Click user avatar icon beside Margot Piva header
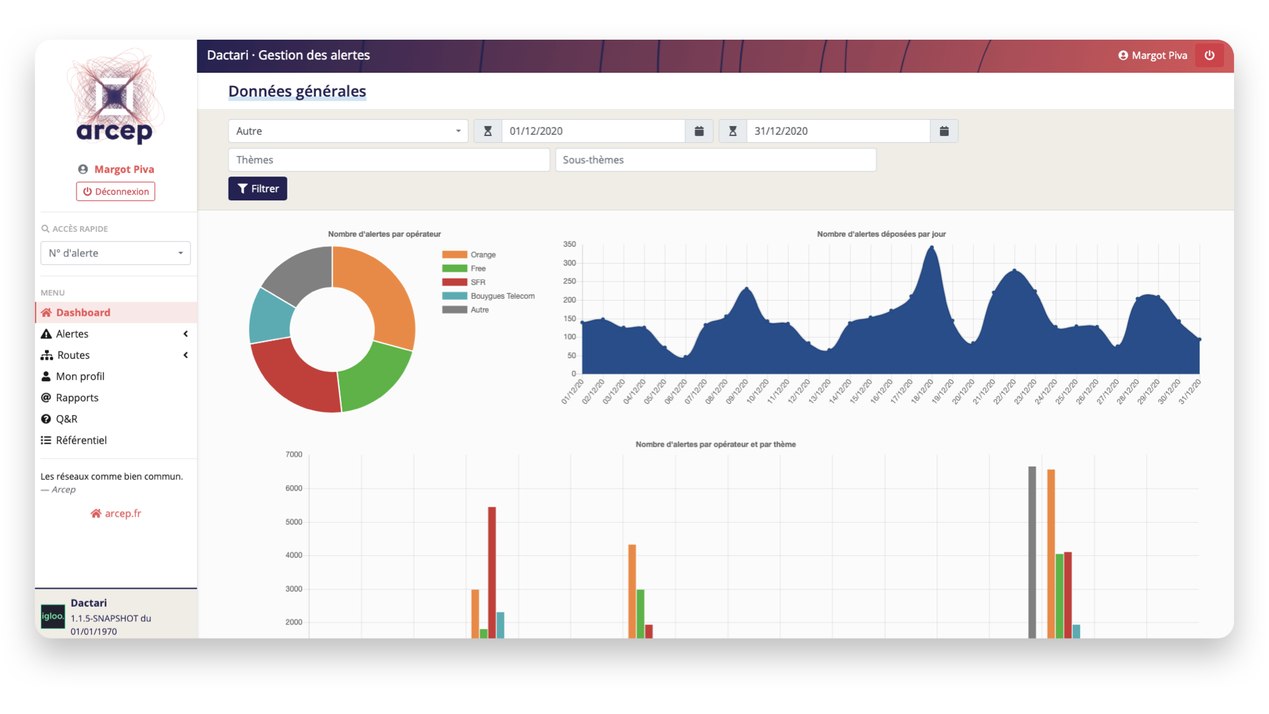The height and width of the screenshot is (714, 1269). coord(1123,56)
